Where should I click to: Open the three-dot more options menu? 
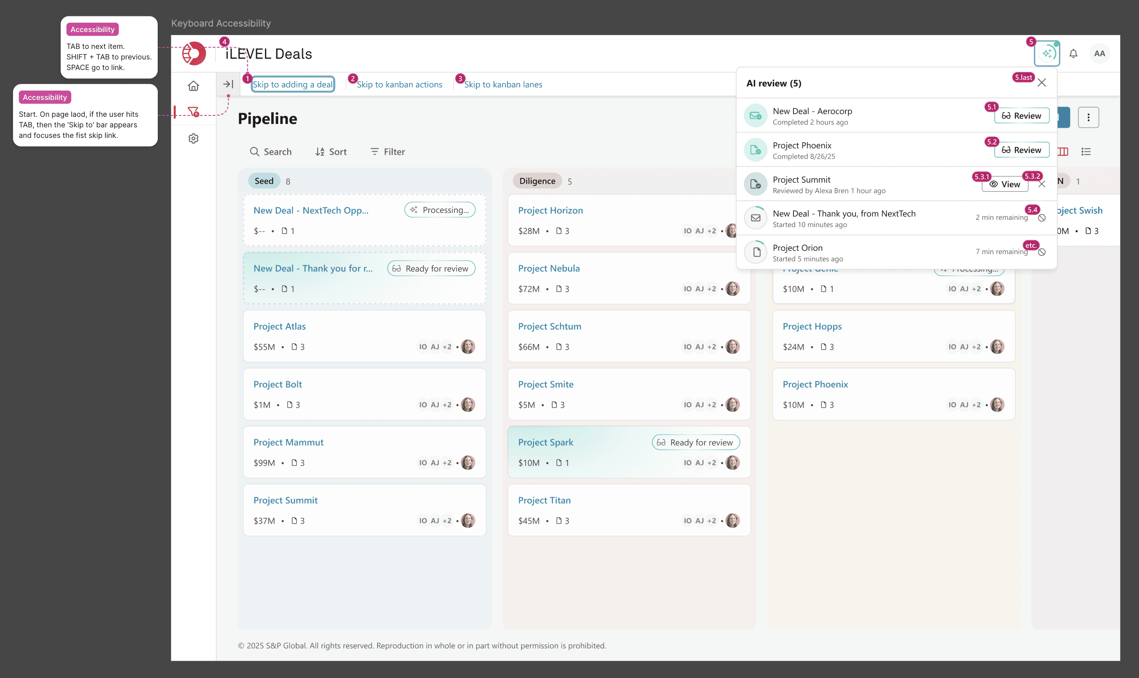click(1088, 117)
